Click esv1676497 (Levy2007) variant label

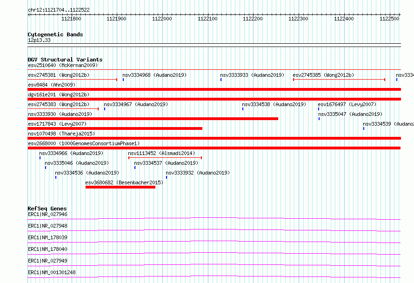(347, 104)
